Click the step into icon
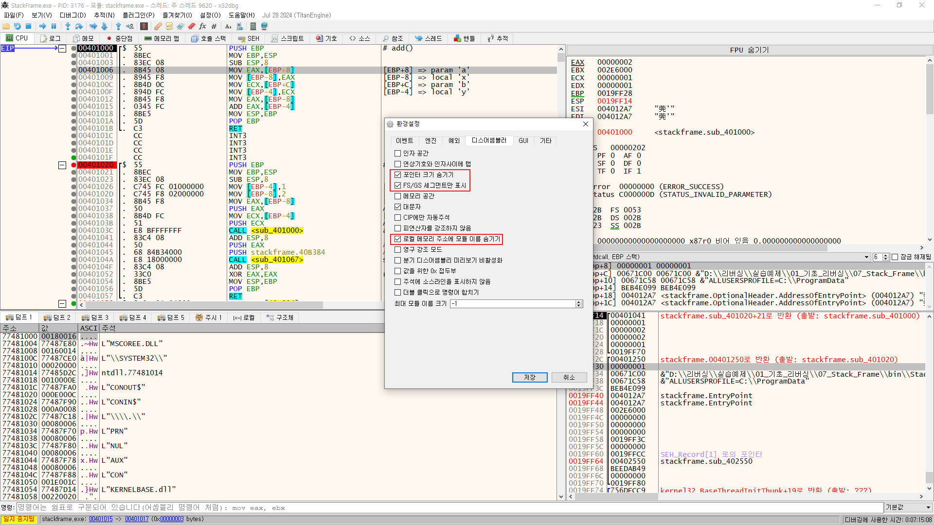Viewport: 934px width, 525px height. pos(68,26)
